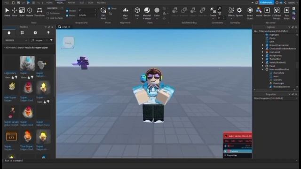Screen dimensions: 301x169
Task: Switch to the TEST ribbon tab
Action: coord(81,3)
